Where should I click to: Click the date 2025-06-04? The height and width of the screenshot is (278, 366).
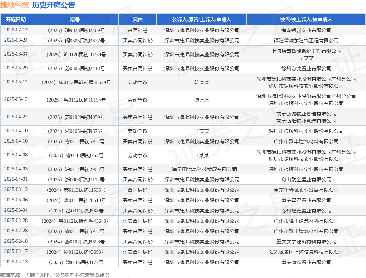pos(16,54)
